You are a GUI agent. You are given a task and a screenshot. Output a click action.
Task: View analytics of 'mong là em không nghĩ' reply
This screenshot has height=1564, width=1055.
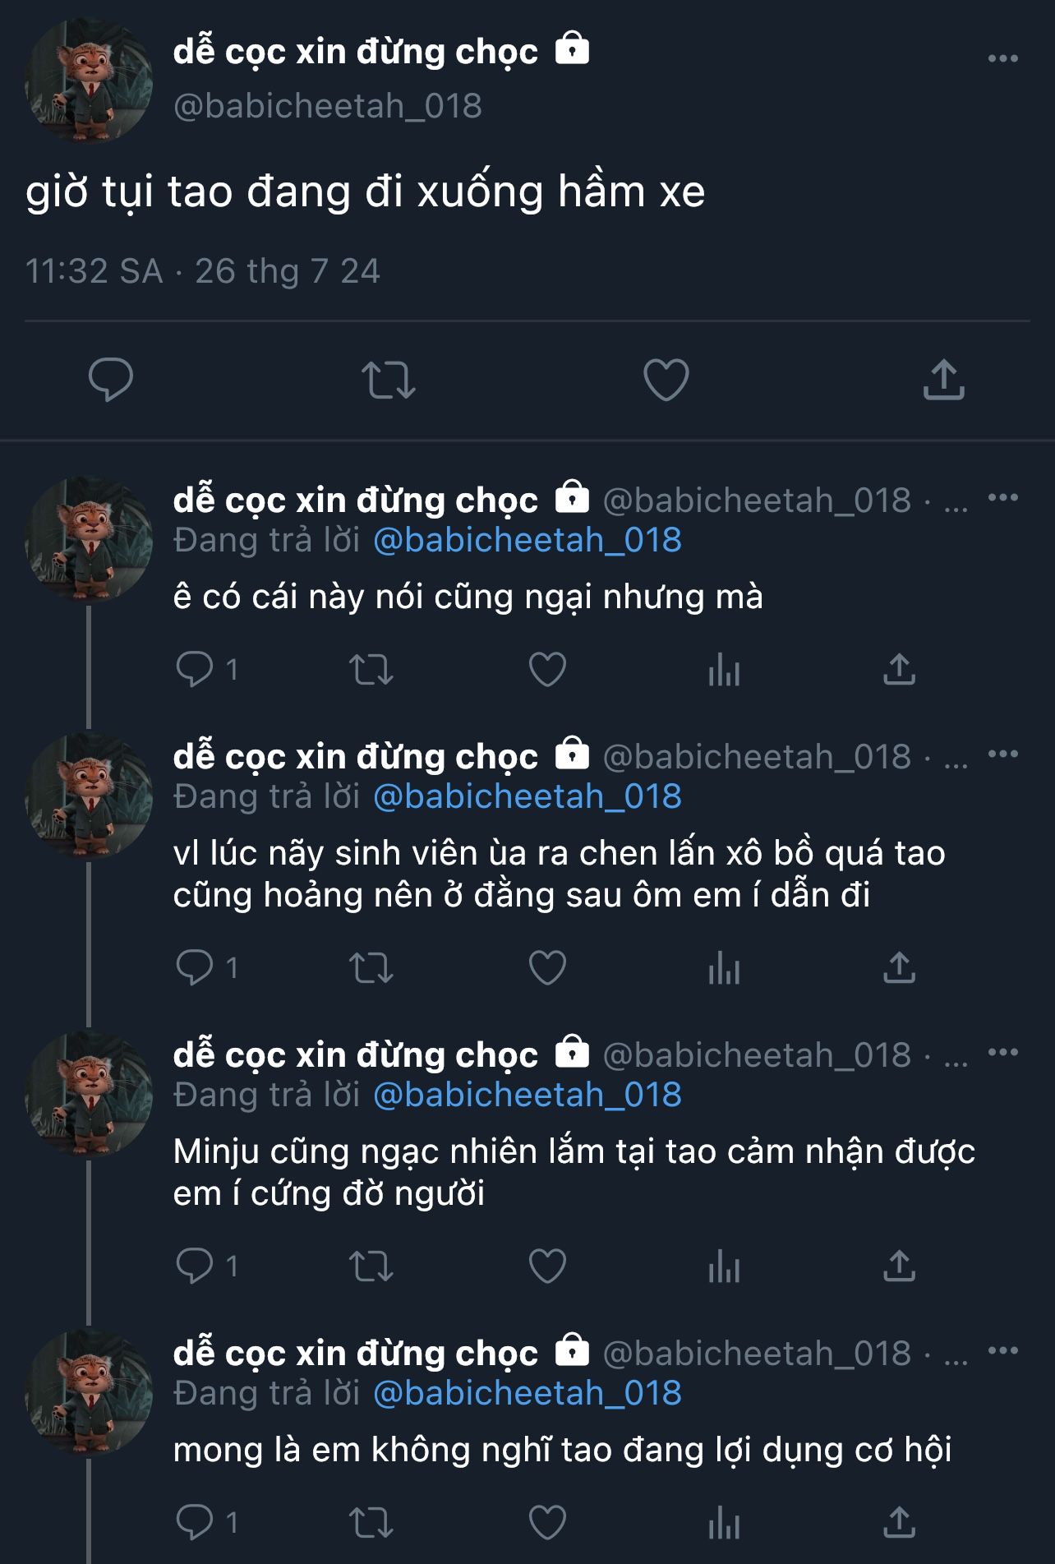point(724,1523)
